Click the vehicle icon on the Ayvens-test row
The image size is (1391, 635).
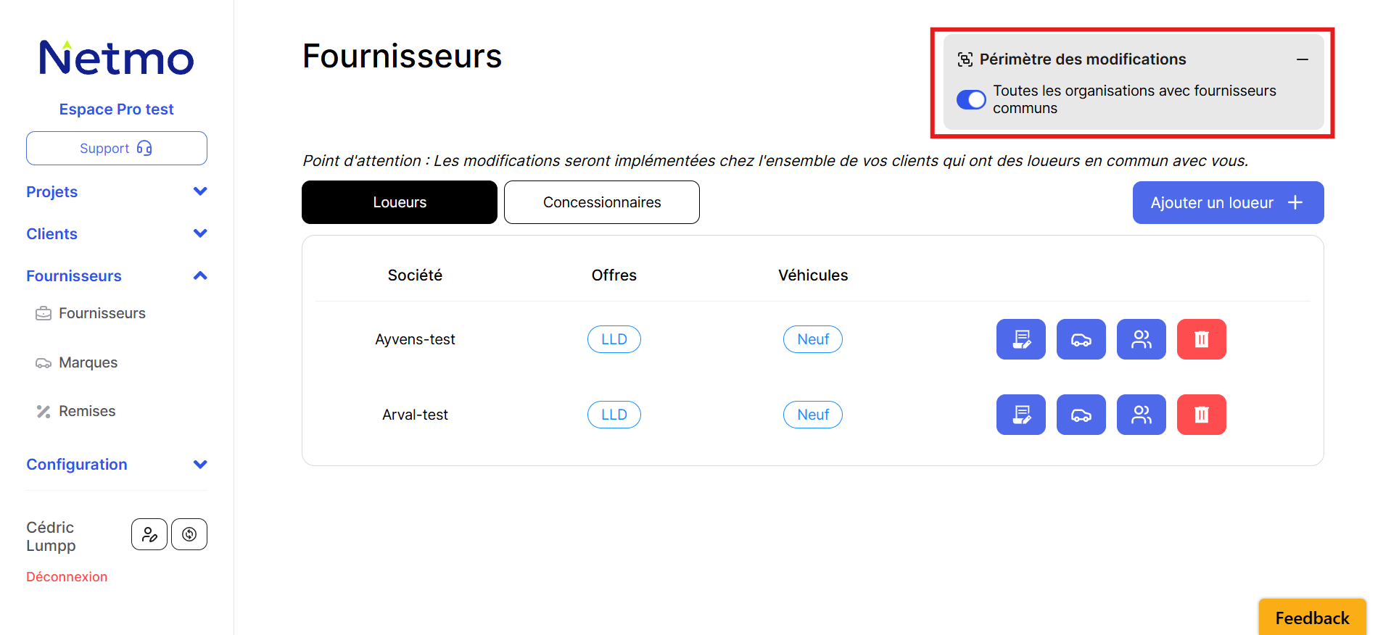click(x=1081, y=339)
